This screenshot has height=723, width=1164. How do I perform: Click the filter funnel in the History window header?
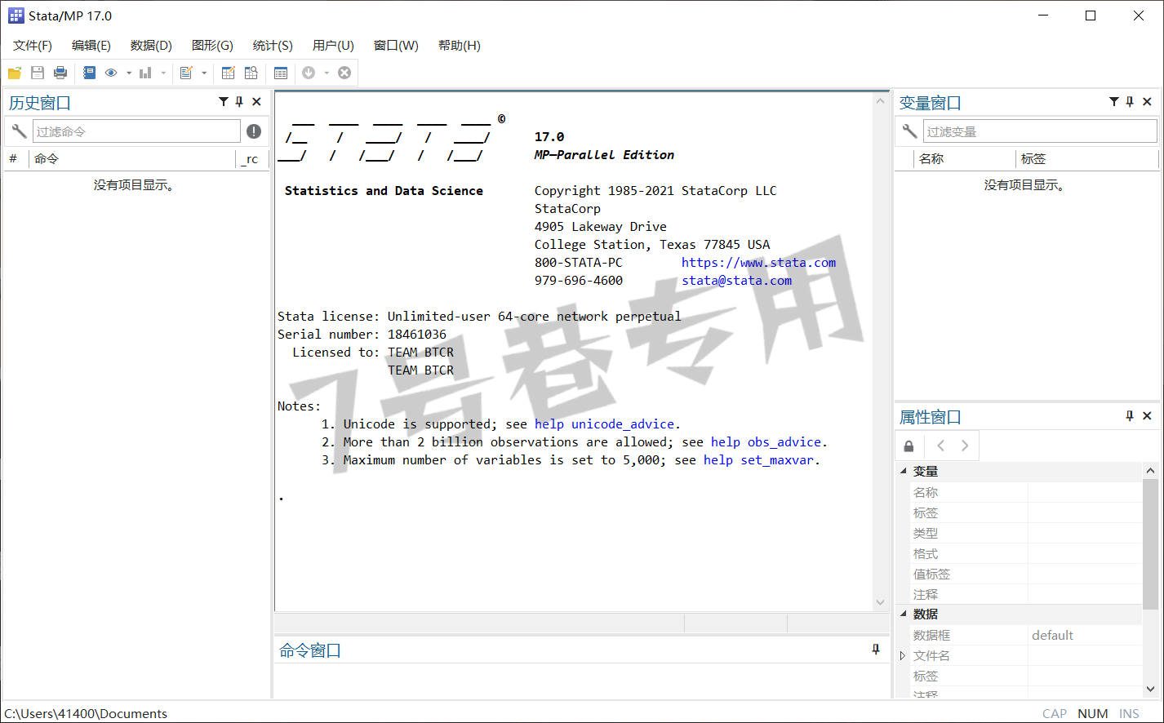[x=224, y=101]
